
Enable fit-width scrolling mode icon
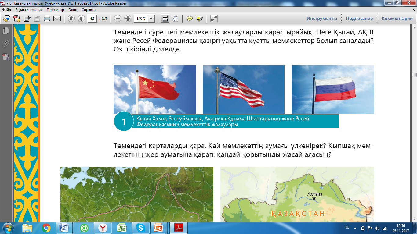(x=165, y=19)
